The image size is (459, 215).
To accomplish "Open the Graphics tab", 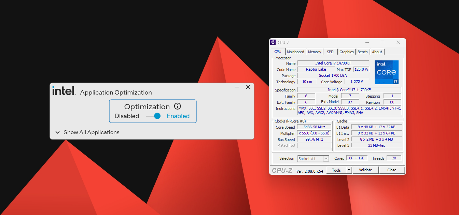I will coord(346,52).
